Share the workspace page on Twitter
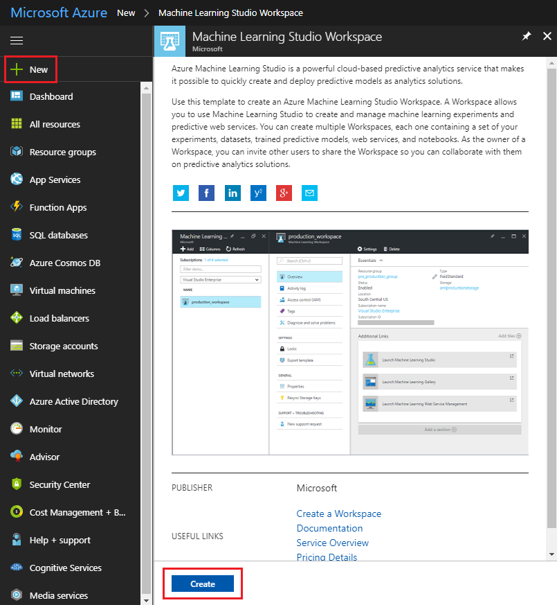The width and height of the screenshot is (557, 605). 181,193
